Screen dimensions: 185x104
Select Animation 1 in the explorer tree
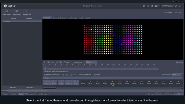pos(22,21)
